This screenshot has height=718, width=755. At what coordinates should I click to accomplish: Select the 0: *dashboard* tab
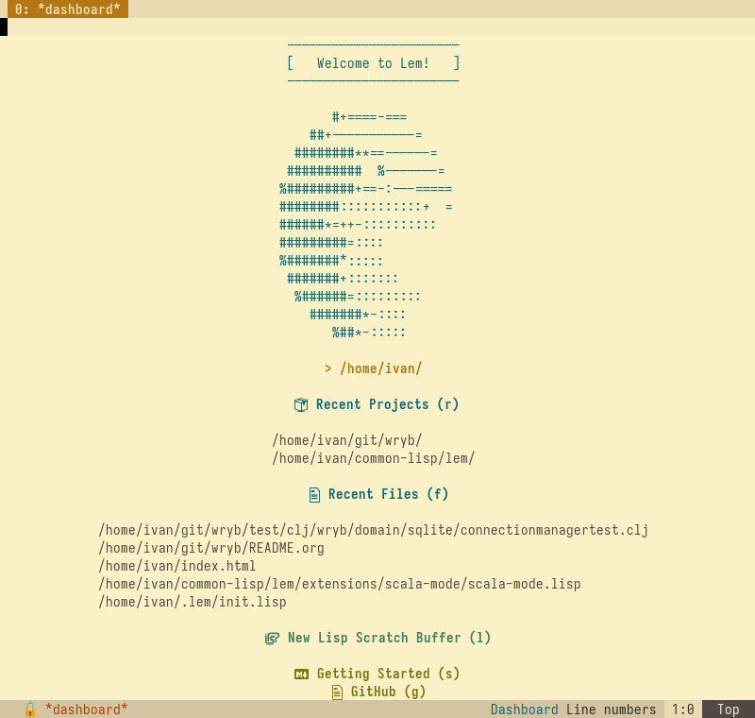[x=67, y=9]
